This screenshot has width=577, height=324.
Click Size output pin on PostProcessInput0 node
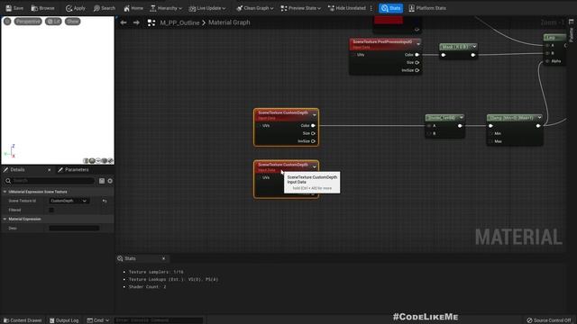[417, 62]
